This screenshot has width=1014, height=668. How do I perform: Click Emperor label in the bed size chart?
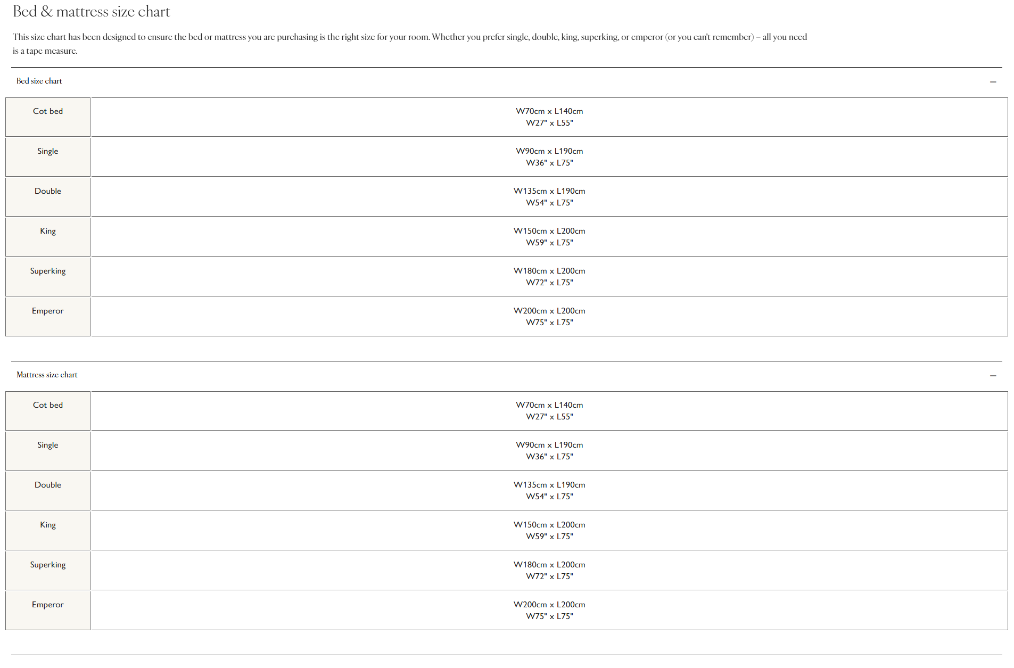click(48, 311)
